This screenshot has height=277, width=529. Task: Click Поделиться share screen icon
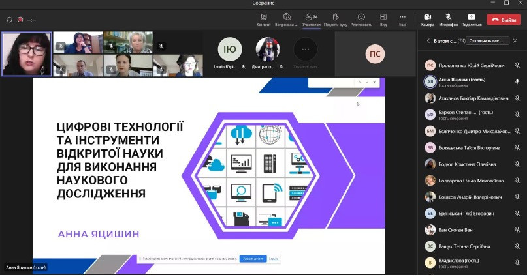pos(472,17)
